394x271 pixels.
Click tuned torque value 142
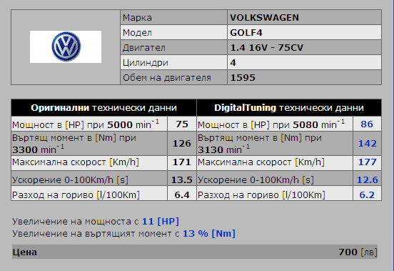367,144
